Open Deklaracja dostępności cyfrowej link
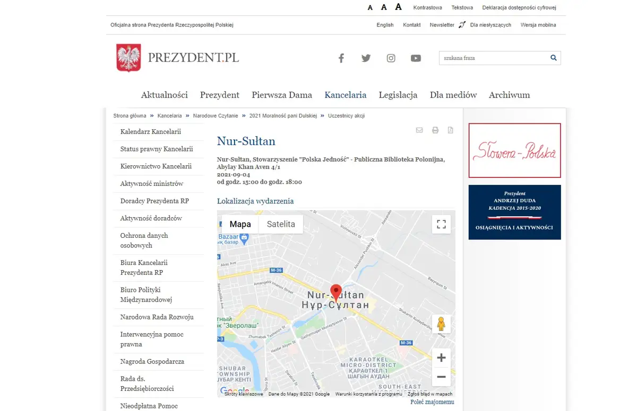Viewport: 637px width, 411px height. tap(519, 8)
